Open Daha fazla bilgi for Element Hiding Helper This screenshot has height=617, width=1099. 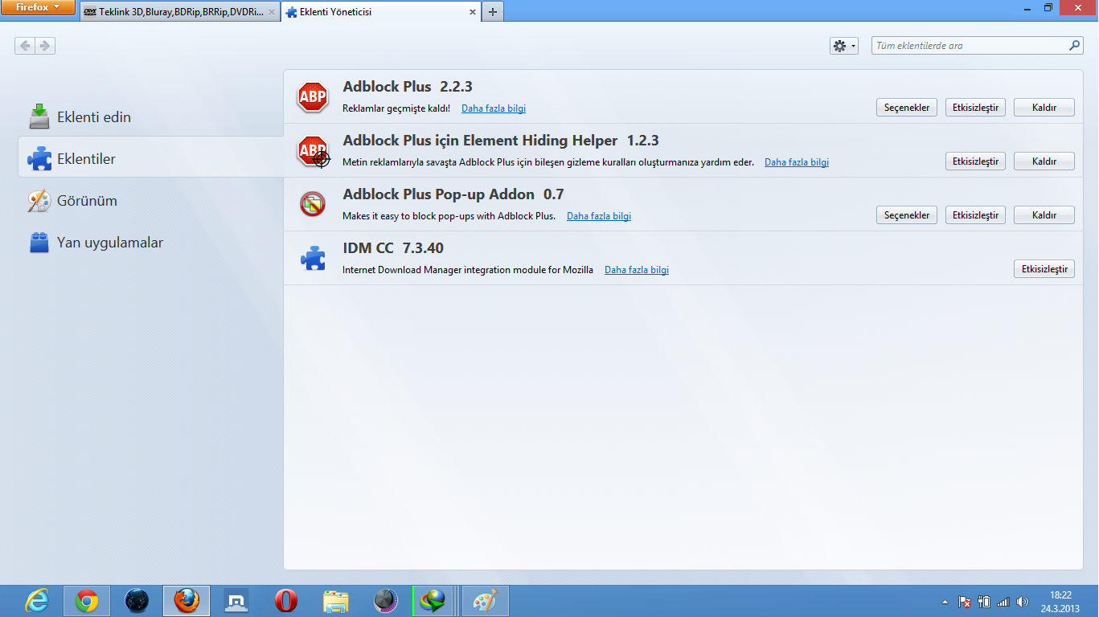pos(797,162)
